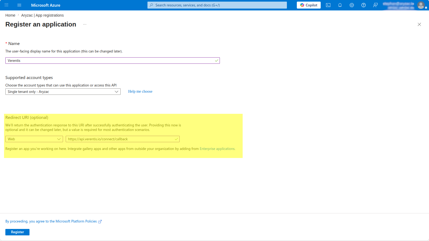Click the Register button
The image size is (429, 241).
click(x=17, y=232)
